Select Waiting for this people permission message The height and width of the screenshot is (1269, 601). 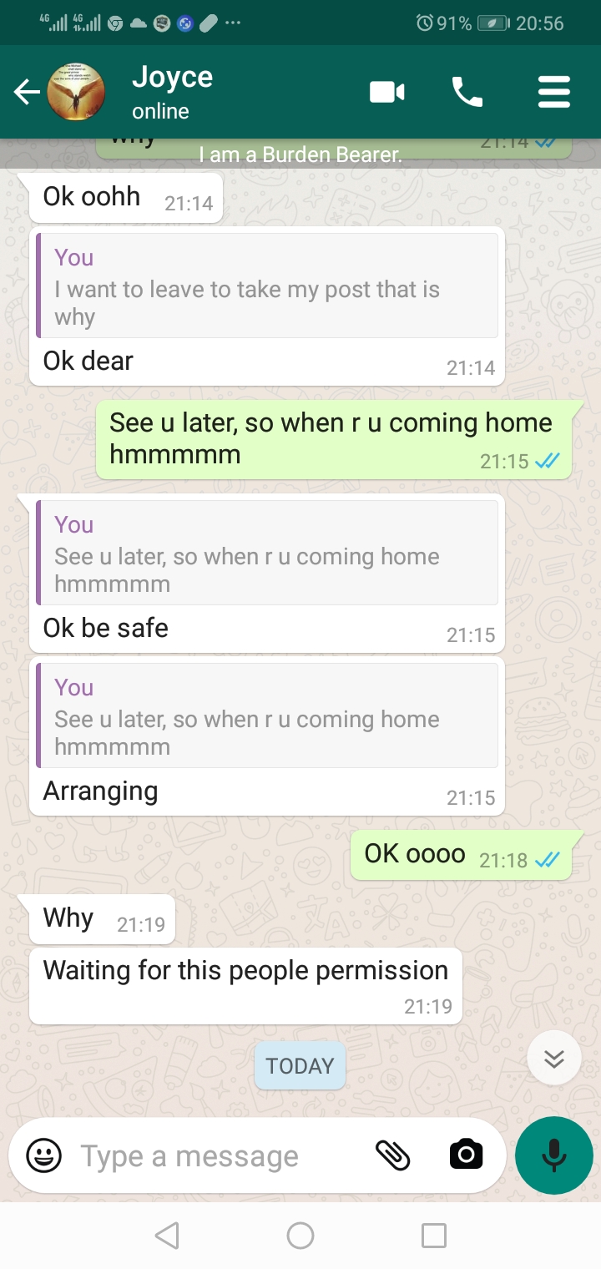point(245,986)
